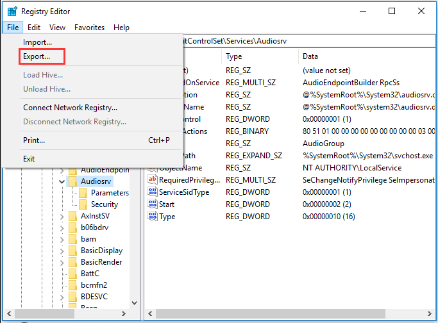Click the values pane horizontal scrollbar thumb
This screenshot has width=438, height=323.
(271, 313)
